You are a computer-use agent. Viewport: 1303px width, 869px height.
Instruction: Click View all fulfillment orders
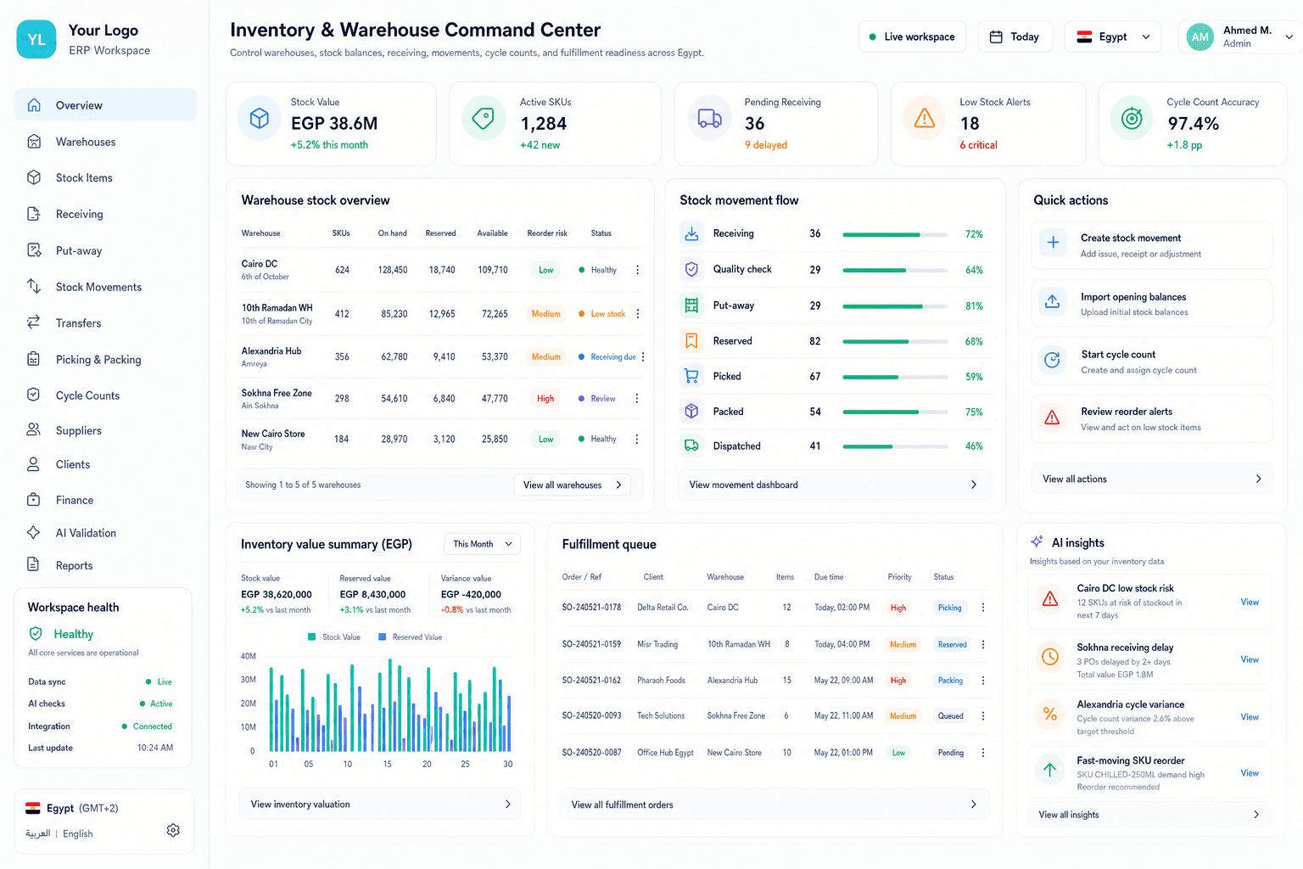pos(775,805)
